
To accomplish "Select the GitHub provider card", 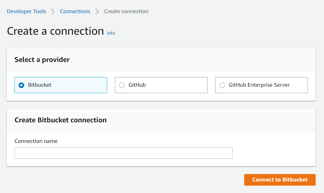I will point(161,85).
